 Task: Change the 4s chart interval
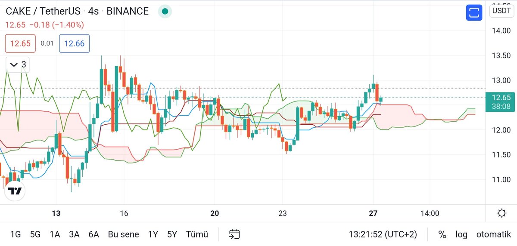tap(93, 11)
